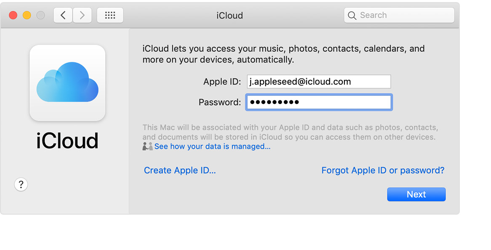Click the magnifying glass search icon

tap(352, 16)
